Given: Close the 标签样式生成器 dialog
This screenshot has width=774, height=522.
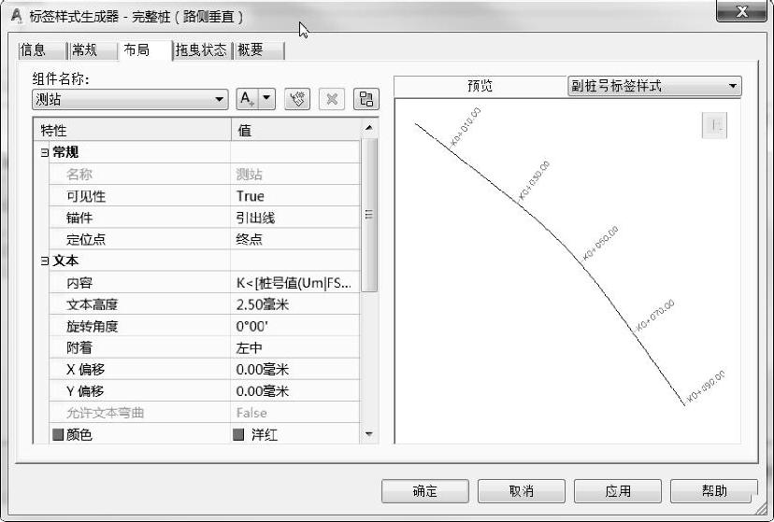Looking at the screenshot, I should click(742, 11).
